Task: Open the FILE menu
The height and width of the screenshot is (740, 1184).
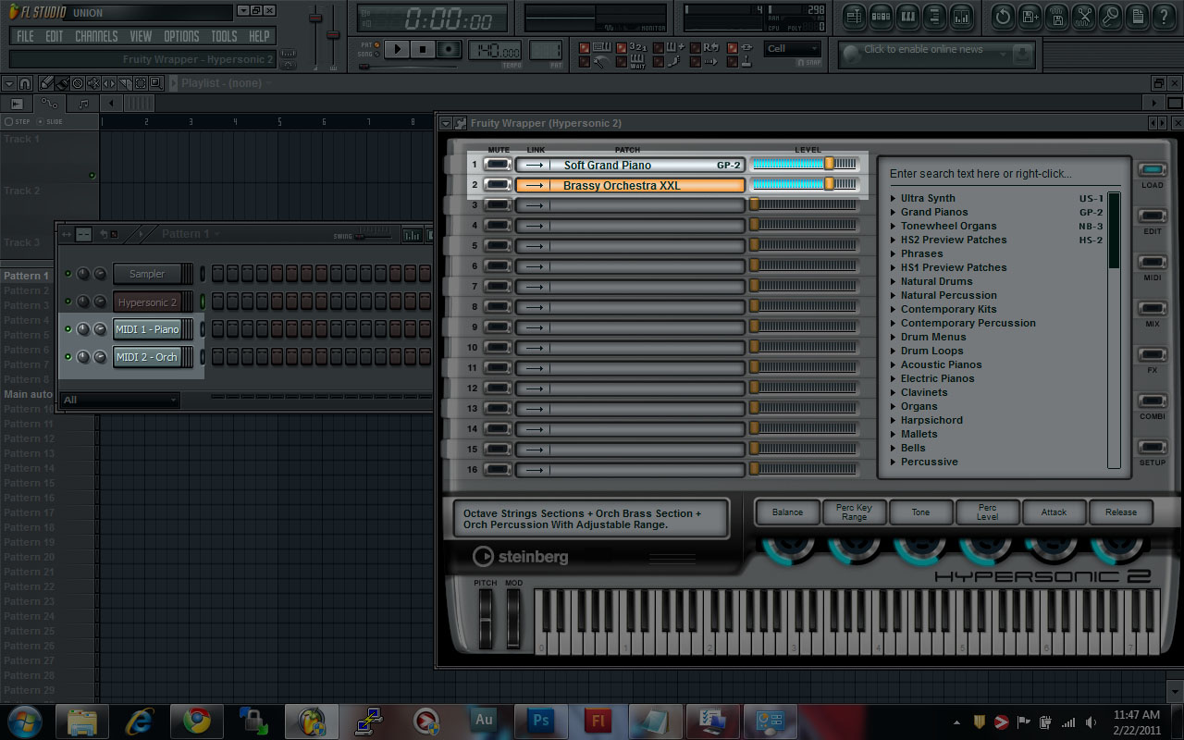Action: [x=25, y=36]
